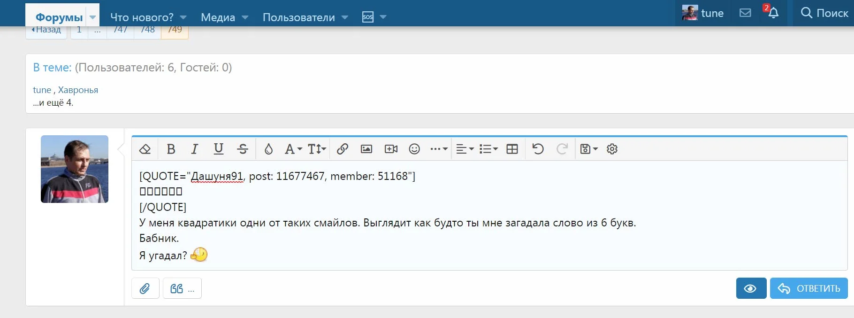Insert table using grid icon
The image size is (854, 318).
pyautogui.click(x=512, y=149)
